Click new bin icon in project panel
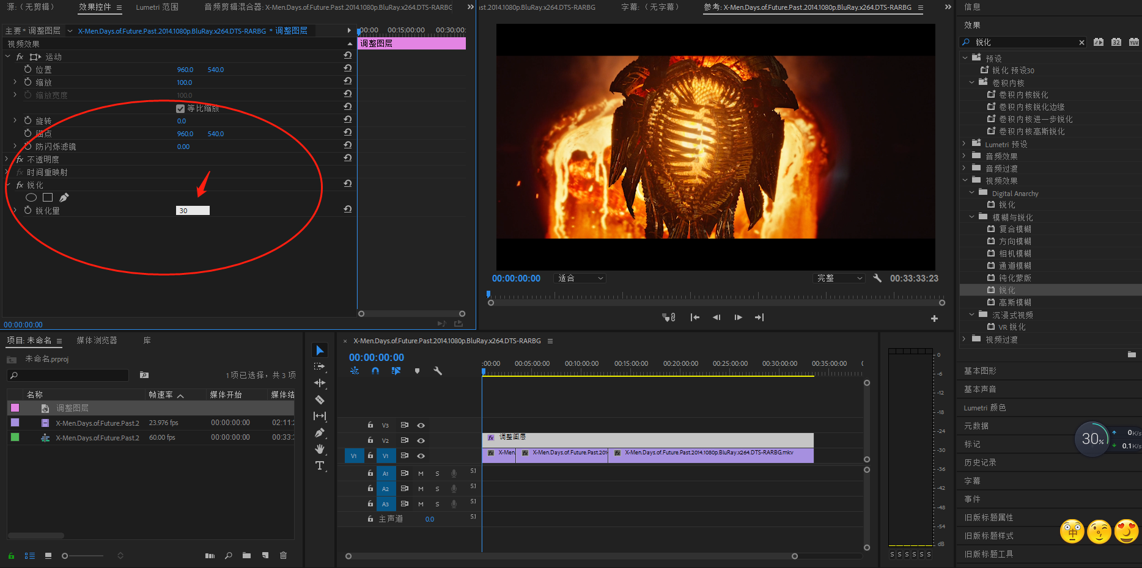Screen dimensions: 1142x568 click(x=246, y=555)
